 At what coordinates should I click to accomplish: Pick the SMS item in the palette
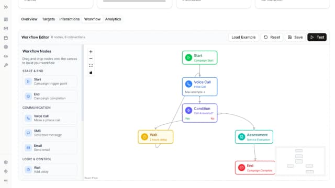click(x=50, y=133)
